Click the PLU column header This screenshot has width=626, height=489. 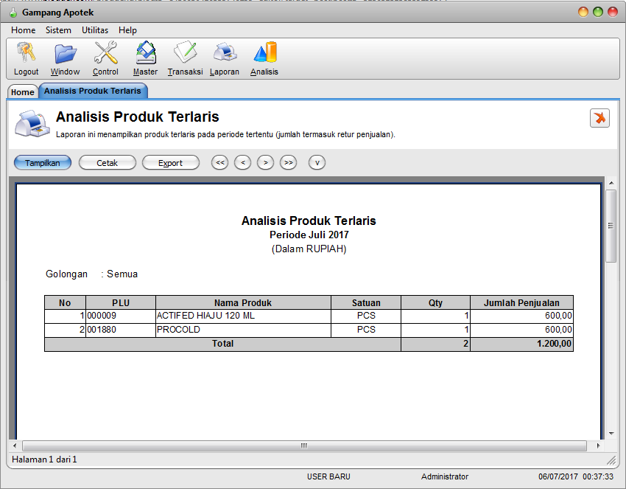(x=121, y=302)
